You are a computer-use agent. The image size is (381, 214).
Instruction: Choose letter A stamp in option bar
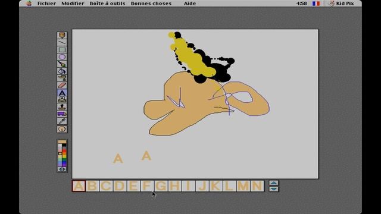click(79, 186)
